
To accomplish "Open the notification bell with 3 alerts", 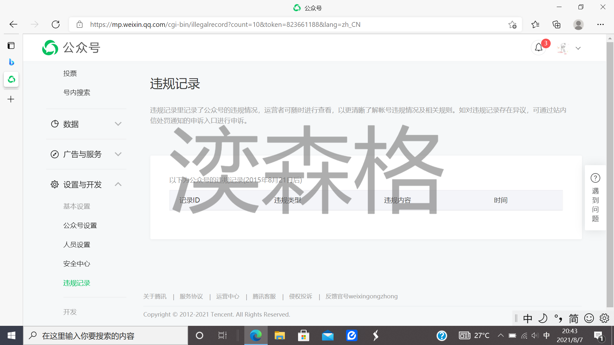I will pos(539,48).
